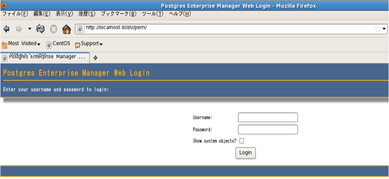The height and width of the screenshot is (179, 389).
Task: Expand the Support bookmarks folder
Action: click(89, 44)
